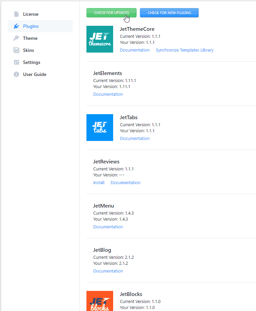This screenshot has width=256, height=311.
Task: Click the User Guide info icon
Action: pyautogui.click(x=16, y=74)
